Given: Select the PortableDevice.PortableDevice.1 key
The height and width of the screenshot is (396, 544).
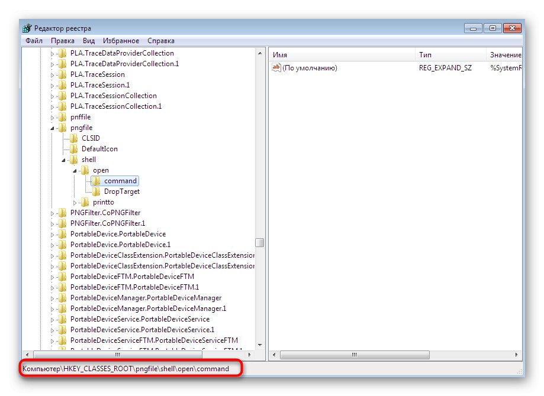Looking at the screenshot, I should (120, 245).
